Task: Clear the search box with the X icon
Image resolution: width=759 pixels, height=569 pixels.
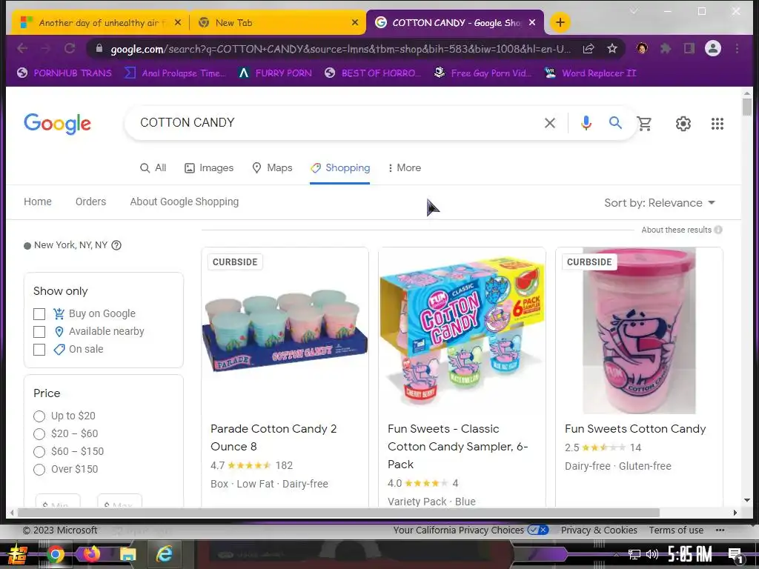Action: 550,123
